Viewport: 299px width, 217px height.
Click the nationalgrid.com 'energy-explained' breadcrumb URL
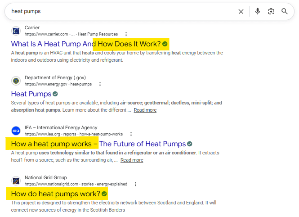76,184
